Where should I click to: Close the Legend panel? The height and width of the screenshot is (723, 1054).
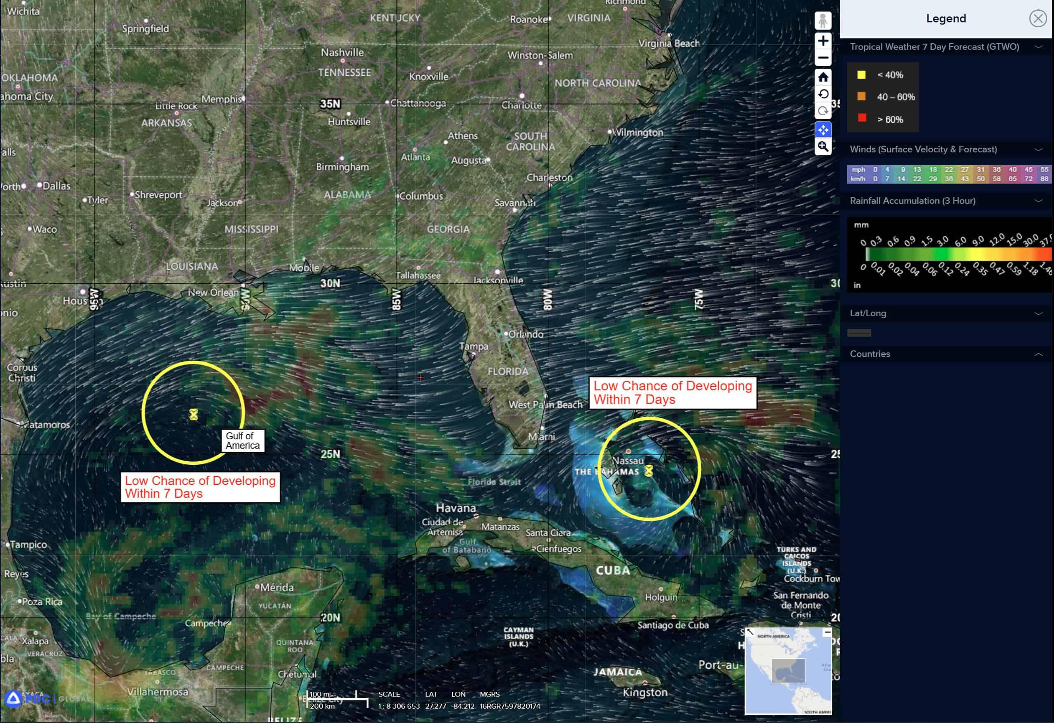click(x=1038, y=19)
